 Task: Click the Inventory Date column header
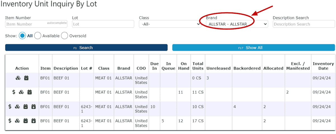323,66
